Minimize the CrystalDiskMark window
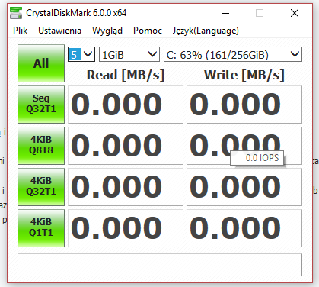Image resolution: width=319 pixels, height=287 pixels. click(x=225, y=13)
